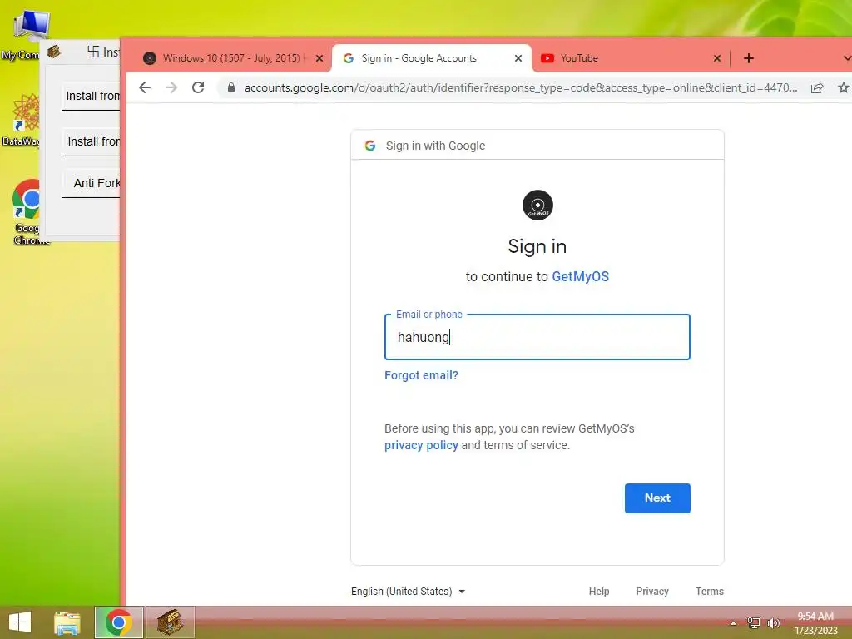Click first Install from button in background window
This screenshot has width=852, height=639.
click(x=92, y=97)
